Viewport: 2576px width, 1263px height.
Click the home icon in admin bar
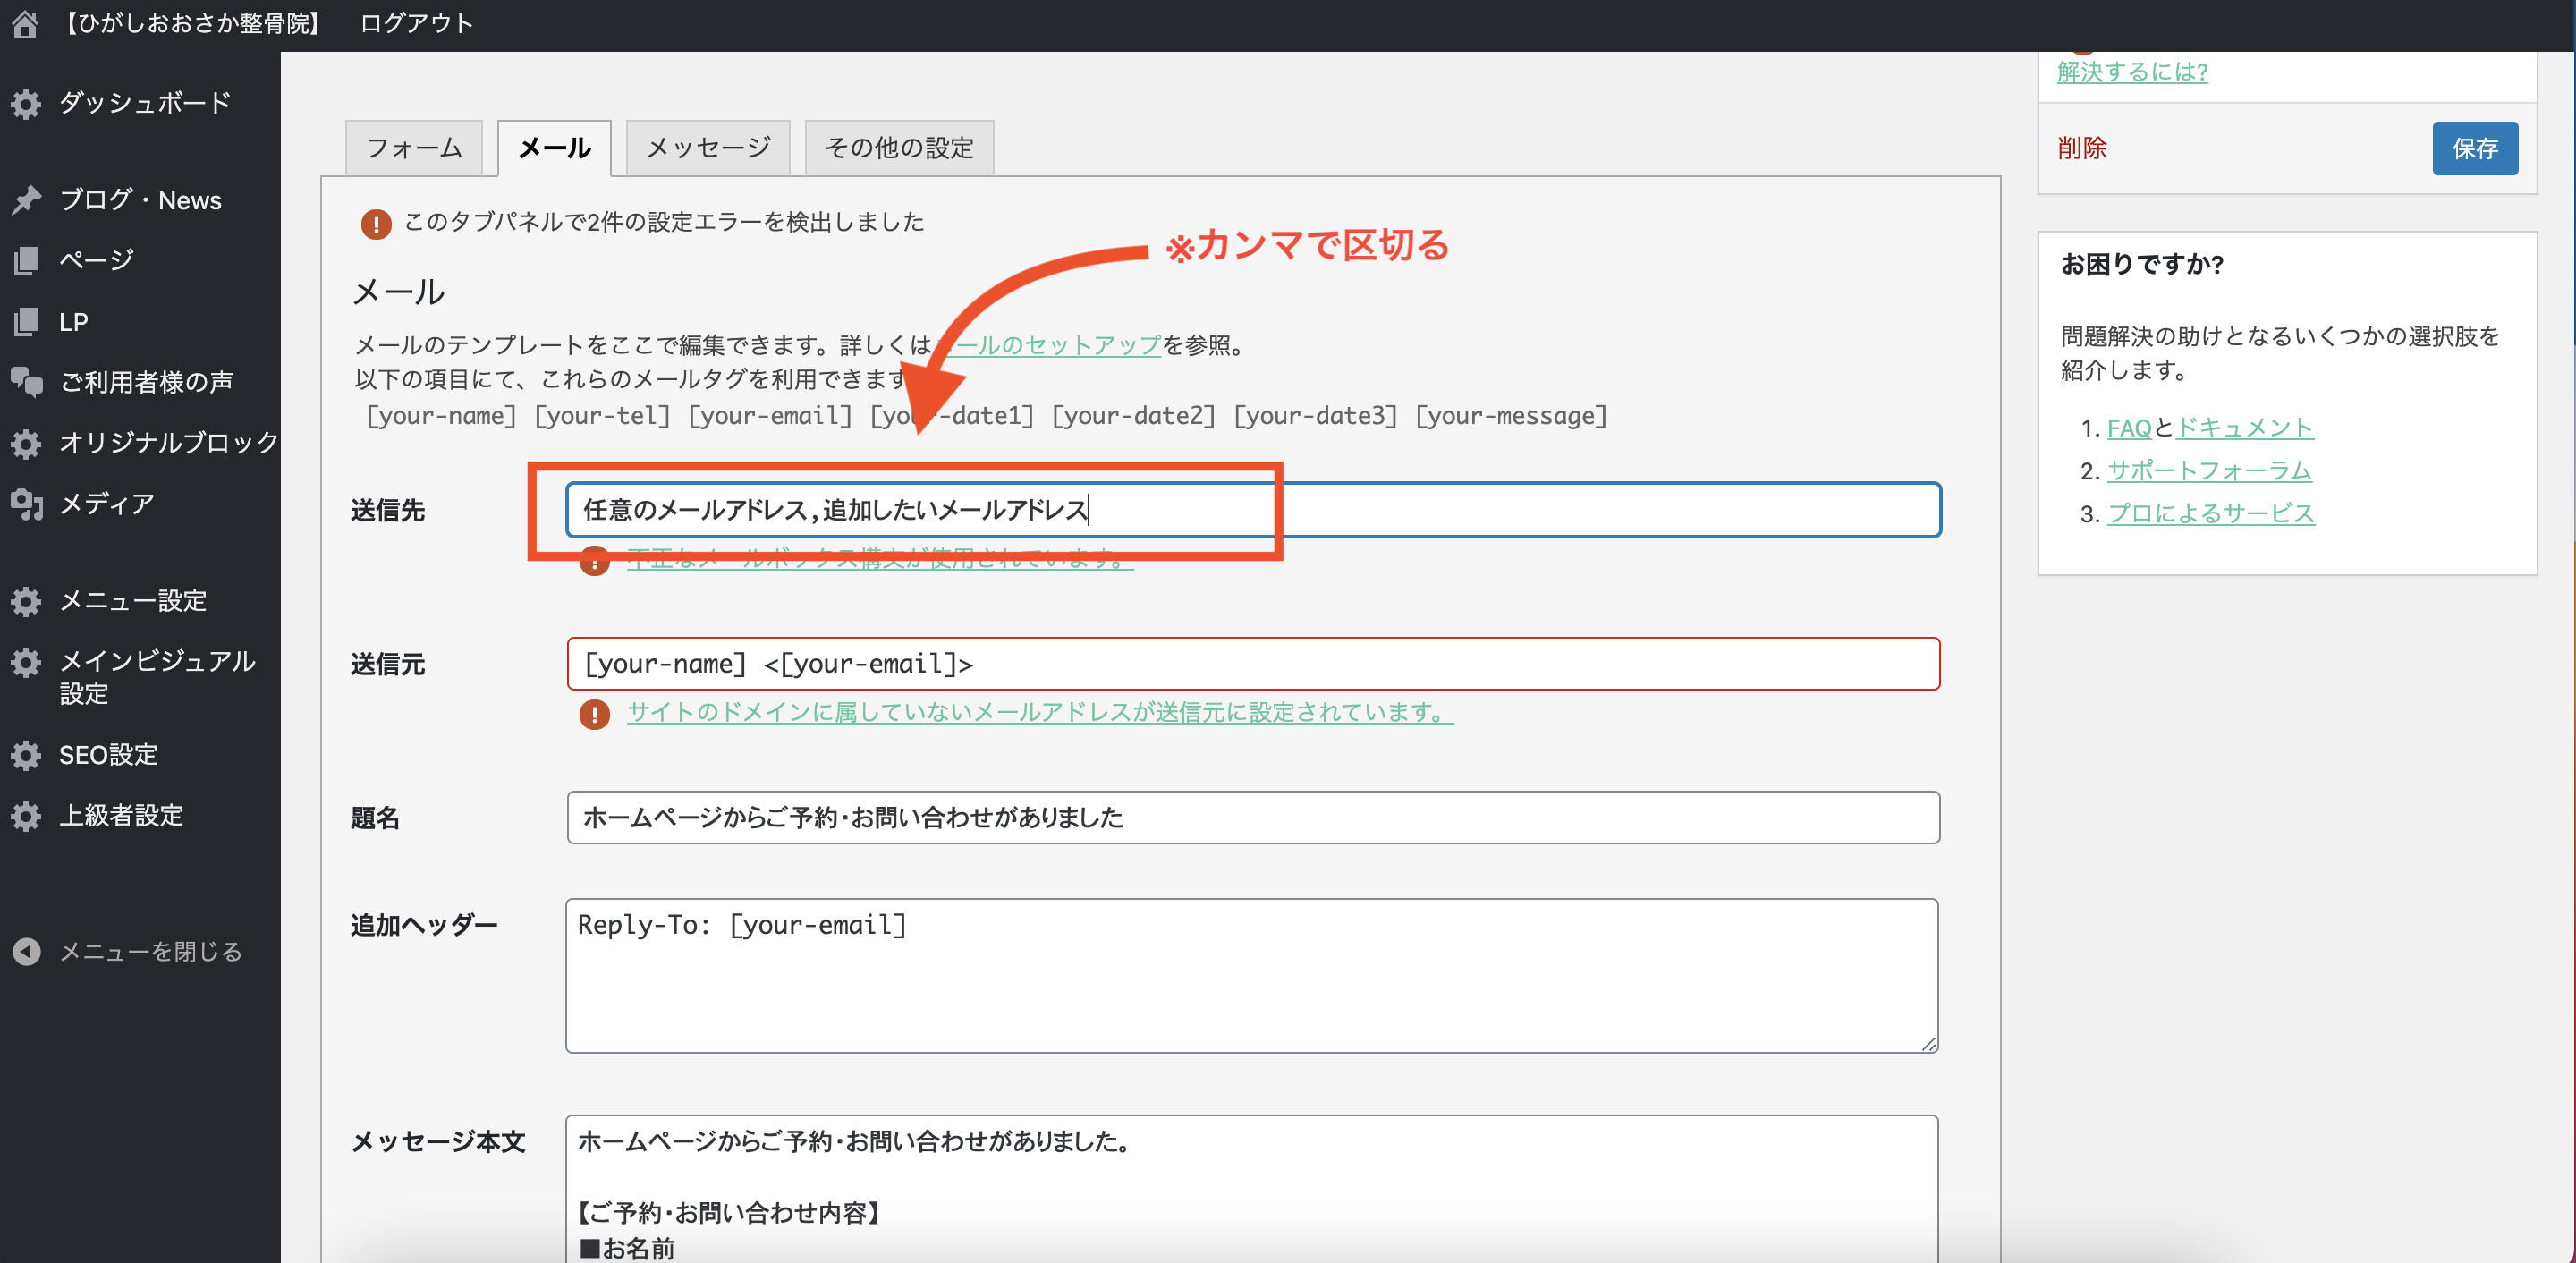(x=25, y=23)
